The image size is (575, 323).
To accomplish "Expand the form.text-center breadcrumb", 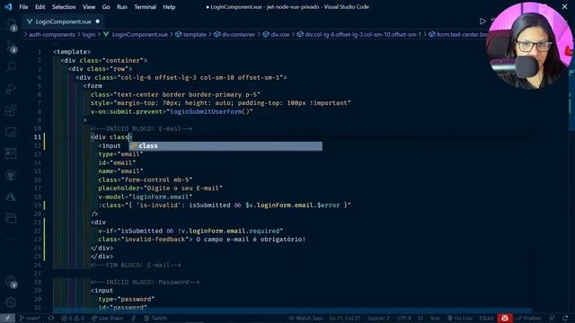I will point(458,34).
